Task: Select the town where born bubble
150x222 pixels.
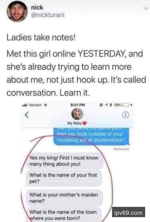Action: (64, 215)
